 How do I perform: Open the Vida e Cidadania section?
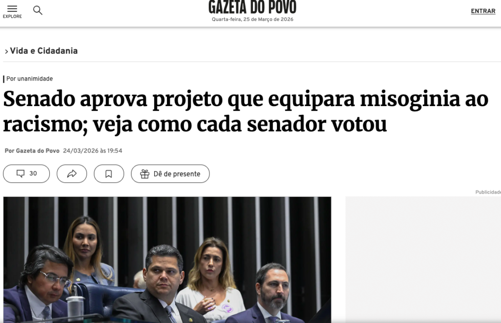pyautogui.click(x=44, y=51)
